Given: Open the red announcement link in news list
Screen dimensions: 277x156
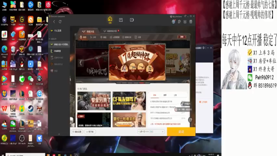Looking at the screenshot, I should click(x=166, y=124).
